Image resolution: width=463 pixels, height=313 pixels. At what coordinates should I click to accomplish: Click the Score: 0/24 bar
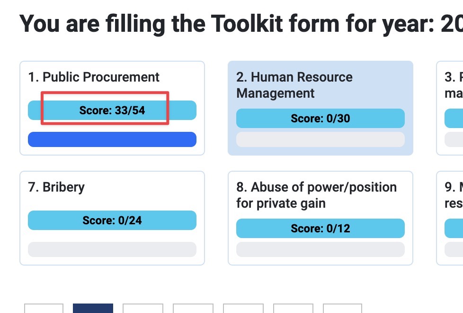112,221
